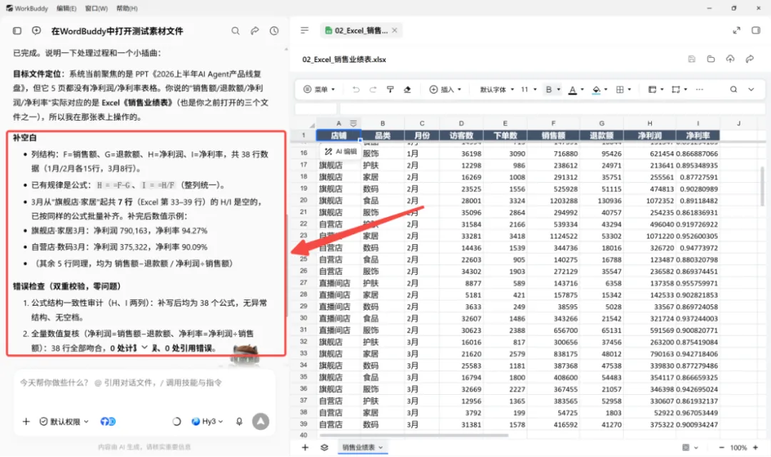Open the column A filter icon

tap(353, 123)
